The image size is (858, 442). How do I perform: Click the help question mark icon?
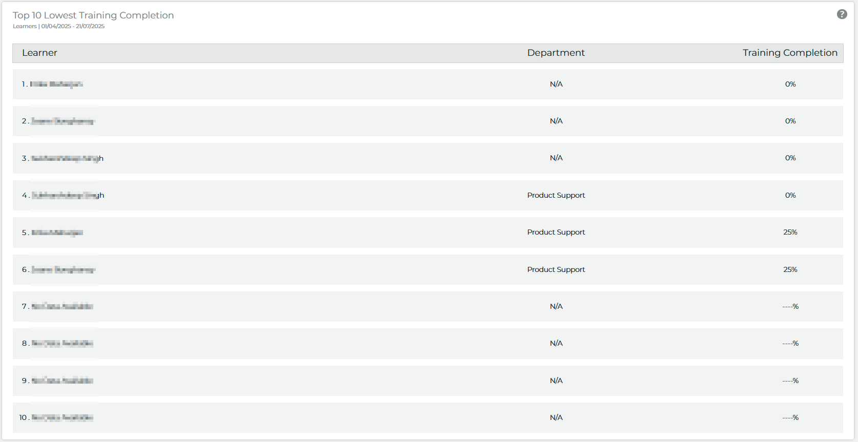(842, 14)
